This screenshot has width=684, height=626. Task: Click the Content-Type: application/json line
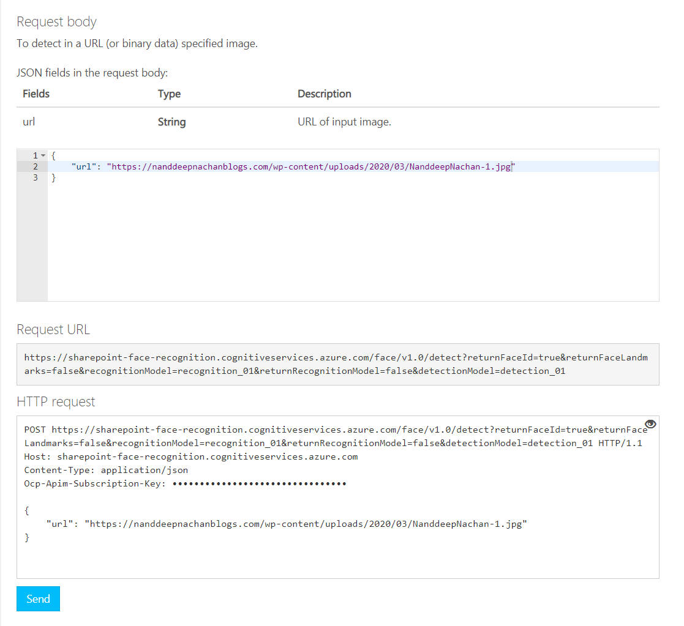(x=106, y=470)
